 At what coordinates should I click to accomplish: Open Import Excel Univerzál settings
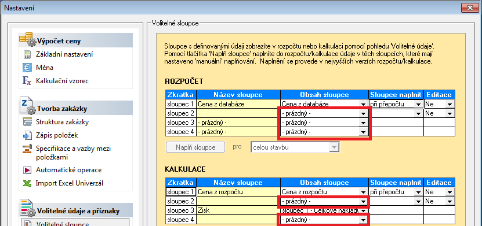pyautogui.click(x=70, y=183)
